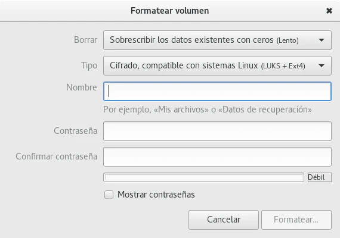The width and height of the screenshot is (340, 238).
Task: Cancel the format with Cancelar
Action: pos(224,220)
